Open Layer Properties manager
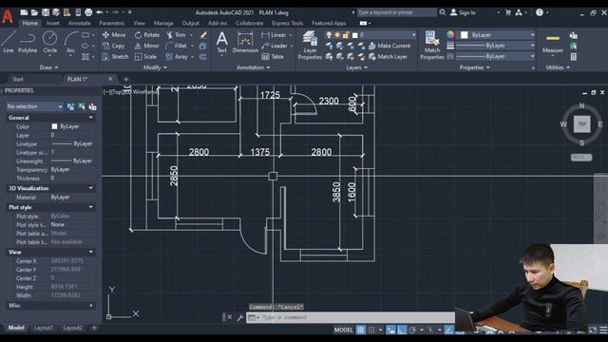Screen dimensions: 608x342 click(310, 45)
